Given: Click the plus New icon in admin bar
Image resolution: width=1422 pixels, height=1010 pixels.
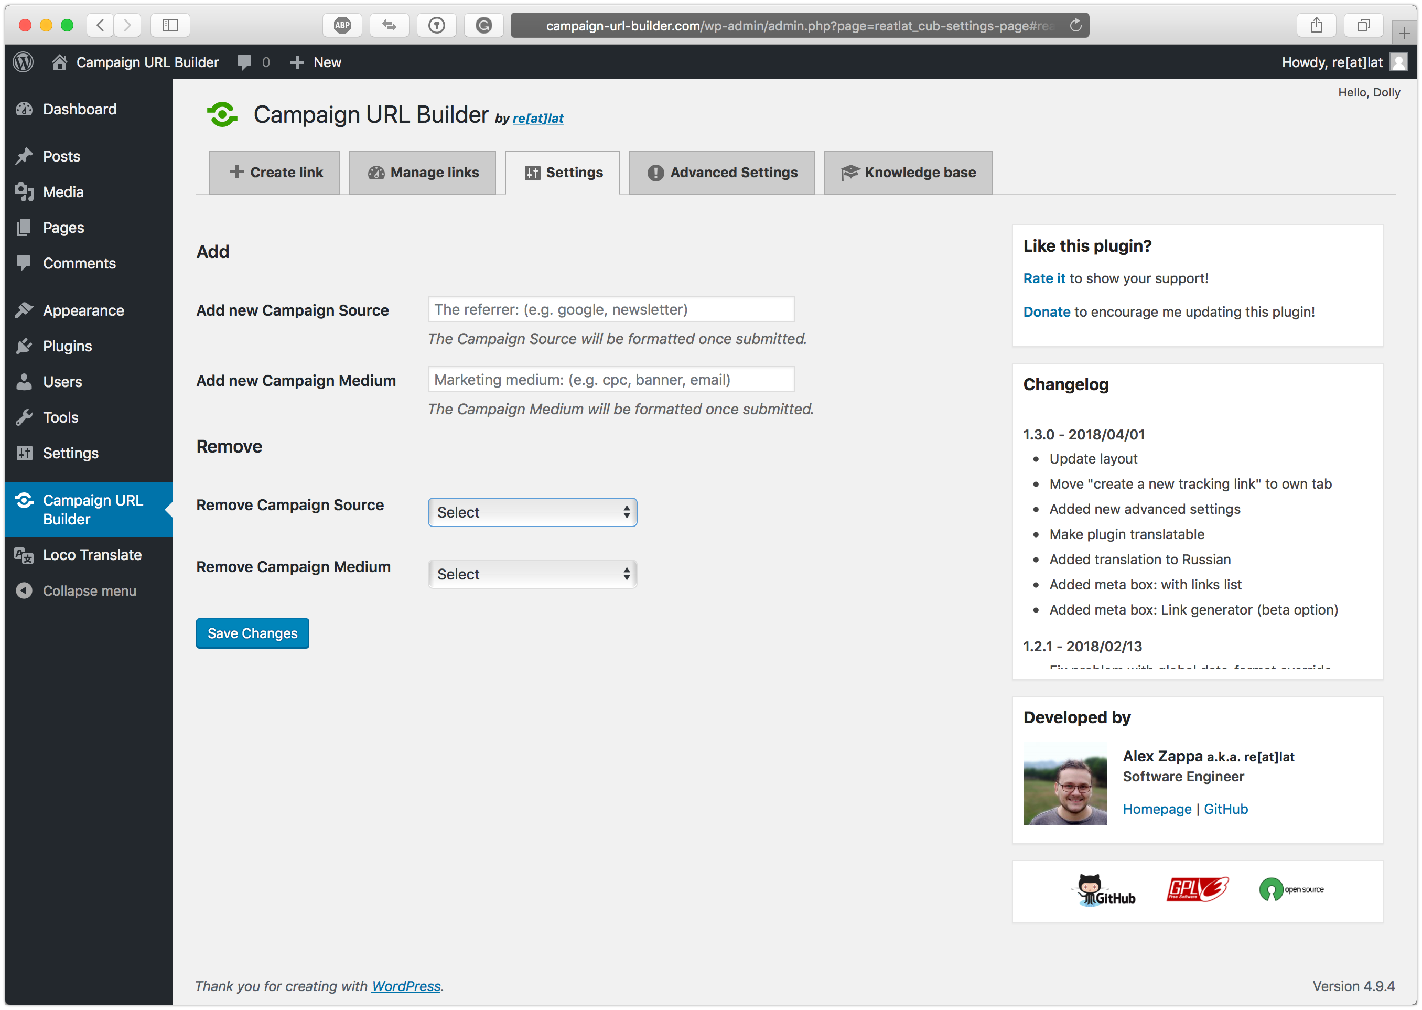Looking at the screenshot, I should pyautogui.click(x=297, y=62).
